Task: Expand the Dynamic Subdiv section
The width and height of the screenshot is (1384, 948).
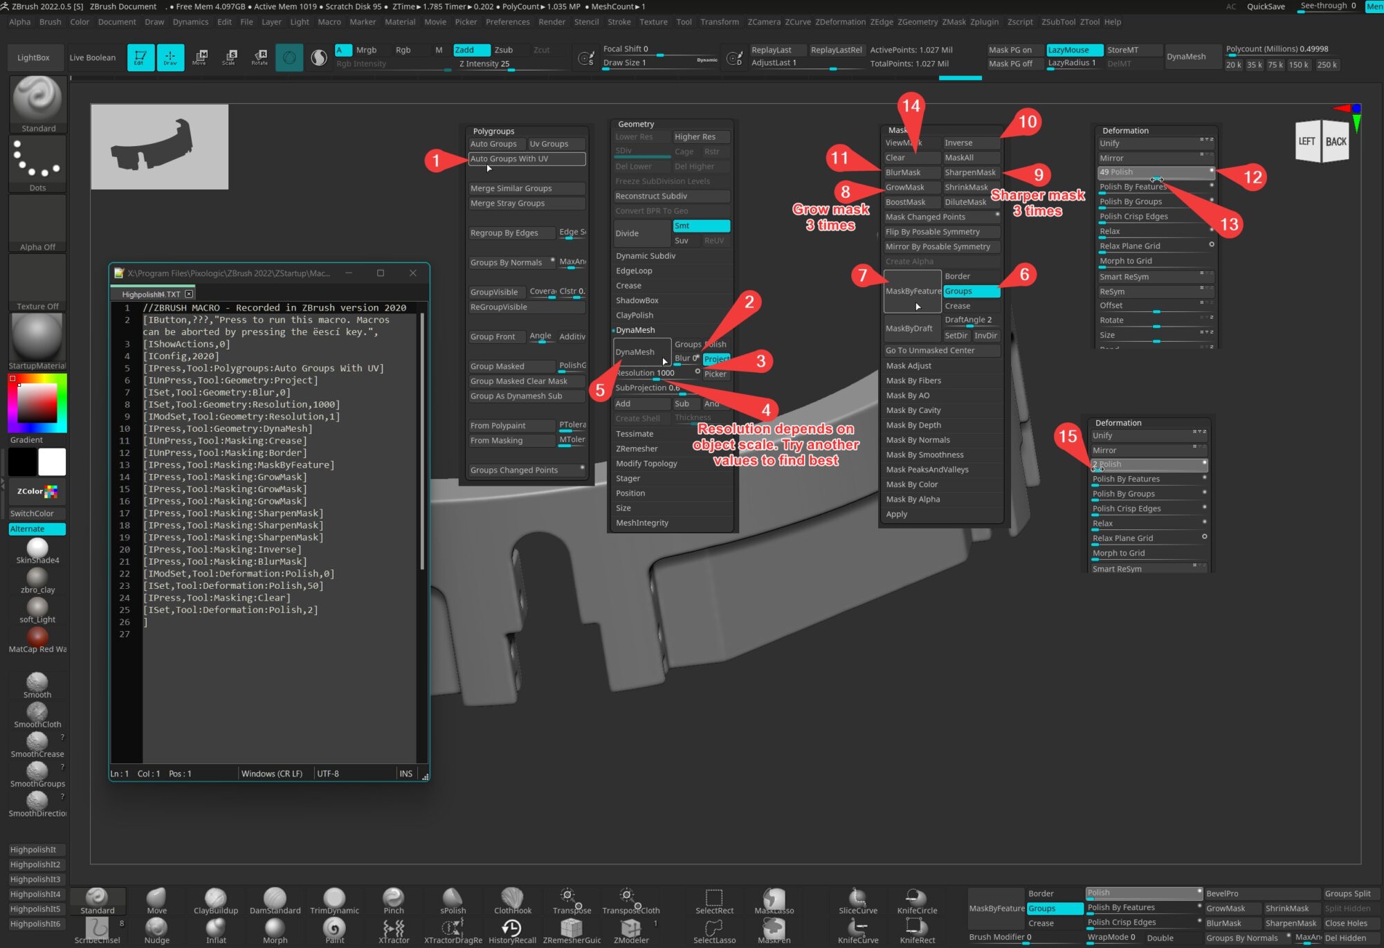Action: tap(646, 256)
